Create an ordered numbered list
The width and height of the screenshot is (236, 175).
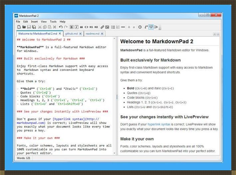click(x=118, y=27)
